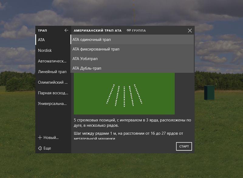Click the plus icon beside Новый...
This screenshot has width=243, height=178.
pyautogui.click(x=40, y=137)
